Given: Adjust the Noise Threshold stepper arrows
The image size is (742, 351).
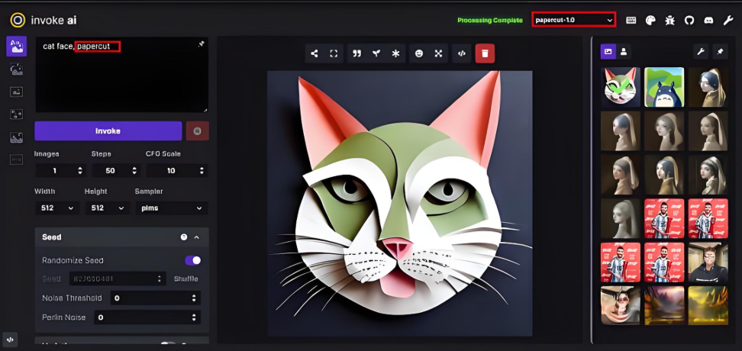Looking at the screenshot, I should click(194, 298).
